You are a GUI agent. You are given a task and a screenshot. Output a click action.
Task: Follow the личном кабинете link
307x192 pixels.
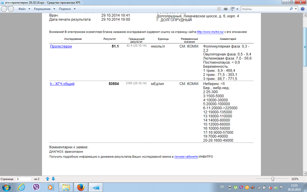(x=186, y=157)
